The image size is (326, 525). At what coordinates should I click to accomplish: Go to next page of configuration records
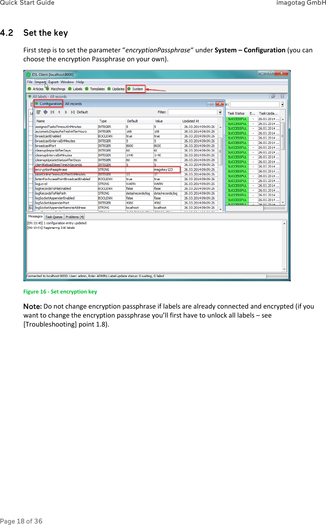(66, 112)
